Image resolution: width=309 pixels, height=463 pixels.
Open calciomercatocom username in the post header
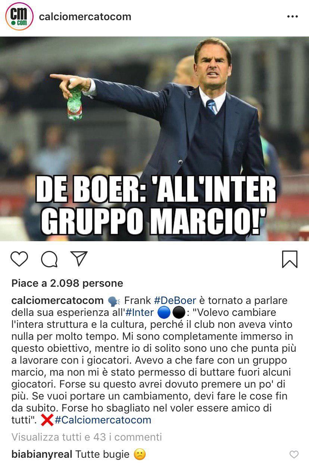pos(85,17)
